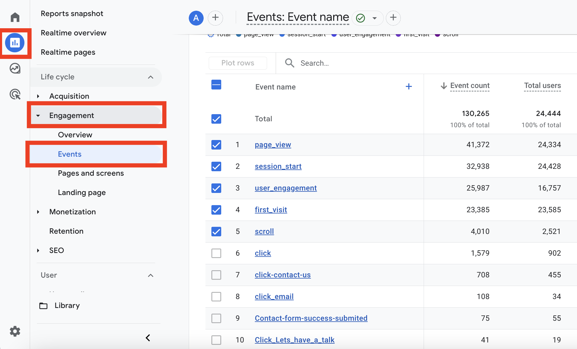
Task: Open Realtime overview
Action: pos(74,33)
